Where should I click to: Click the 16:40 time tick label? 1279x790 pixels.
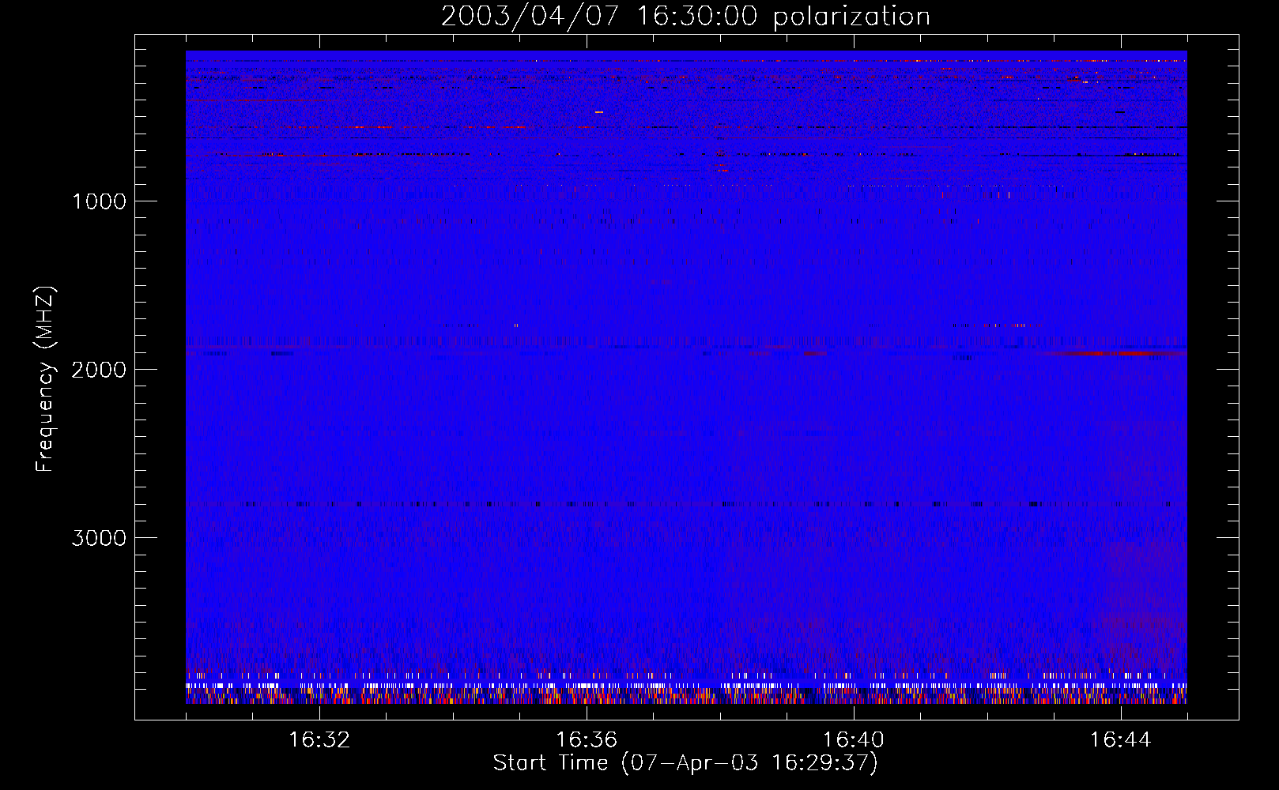point(854,740)
